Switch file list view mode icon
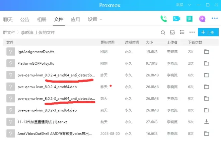The image size is (221, 163). [182, 32]
